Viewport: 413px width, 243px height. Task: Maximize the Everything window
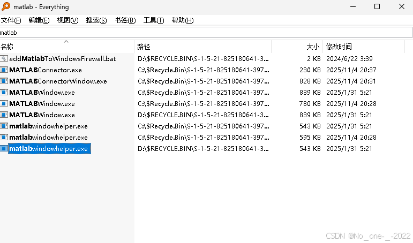point(377,6)
